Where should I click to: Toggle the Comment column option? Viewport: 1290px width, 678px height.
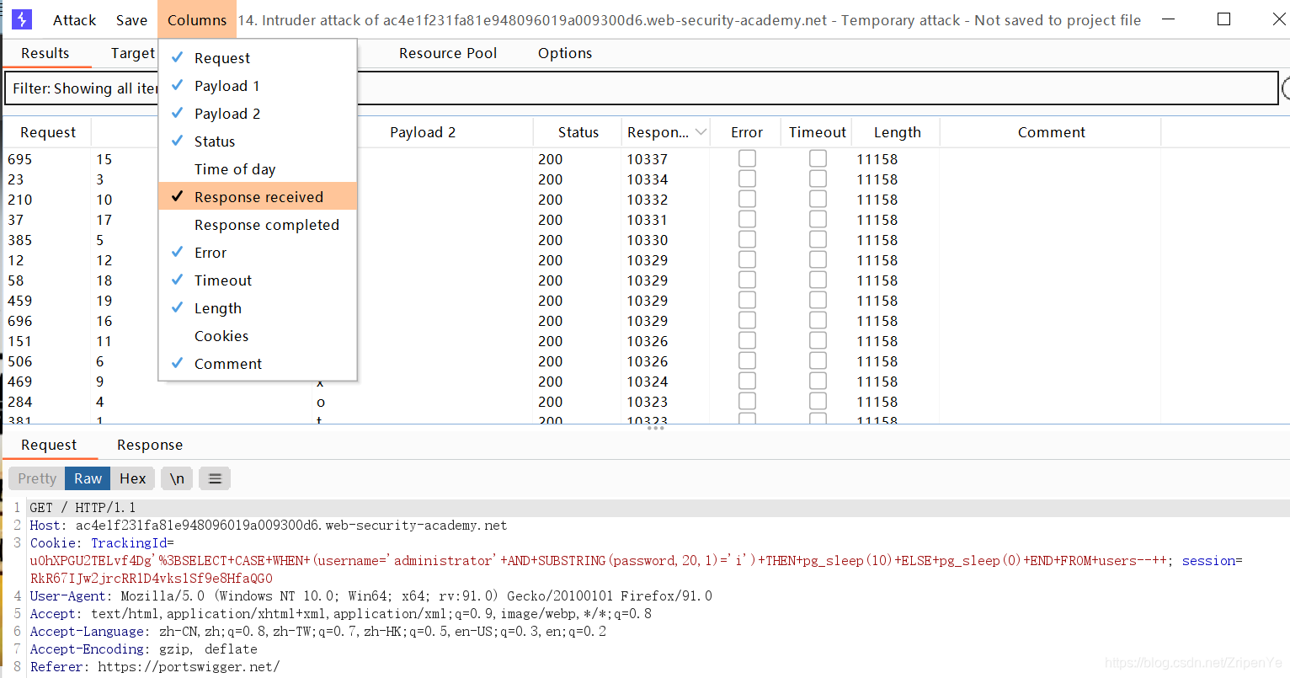258,364
